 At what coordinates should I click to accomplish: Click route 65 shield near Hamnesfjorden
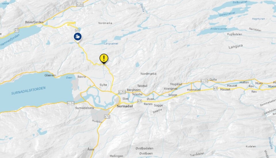click(x=17, y=31)
